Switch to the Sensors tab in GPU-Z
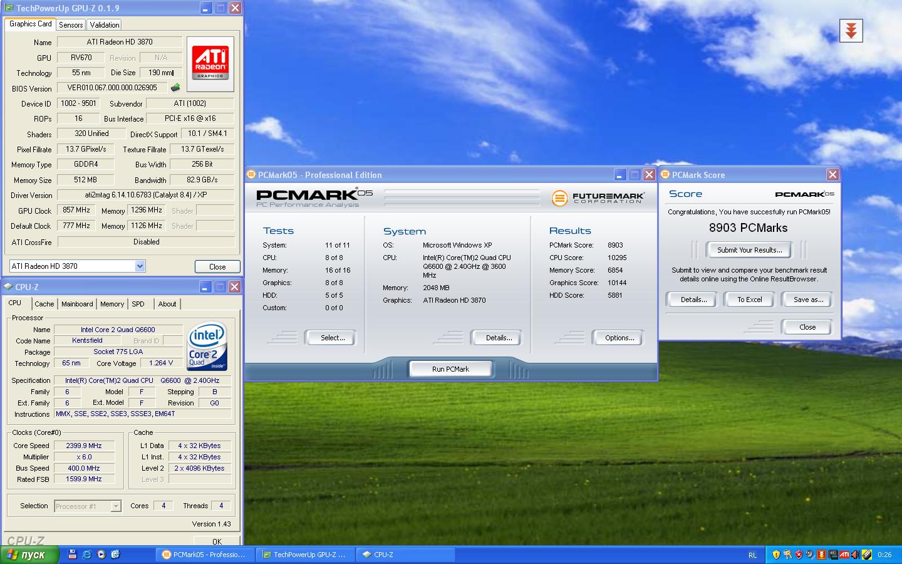 71,25
